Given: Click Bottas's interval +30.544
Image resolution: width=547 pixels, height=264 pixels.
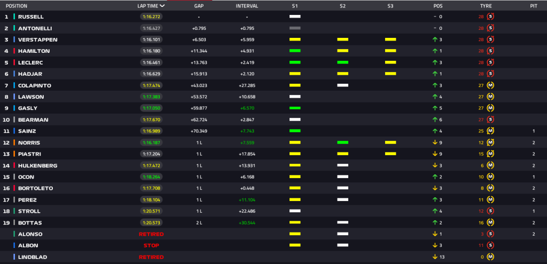Looking at the screenshot, I should pyautogui.click(x=247, y=222).
